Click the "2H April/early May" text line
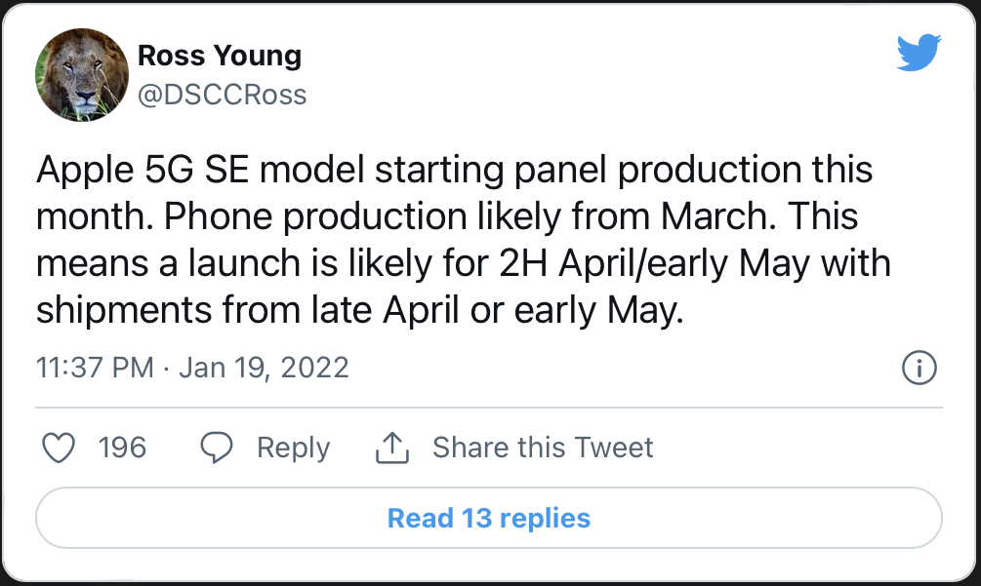This screenshot has height=586, width=981. click(x=463, y=263)
